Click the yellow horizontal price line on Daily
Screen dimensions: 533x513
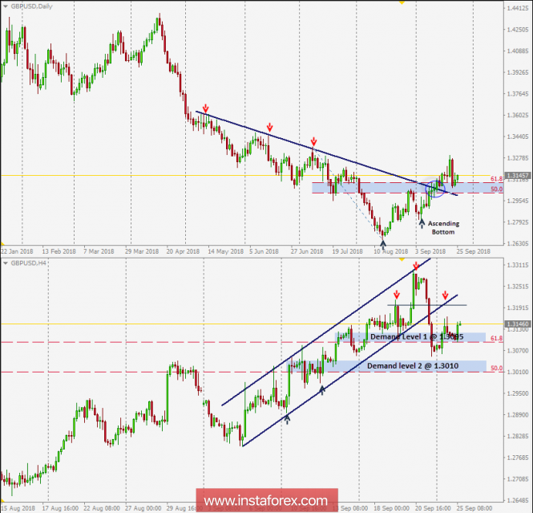[x=160, y=175]
